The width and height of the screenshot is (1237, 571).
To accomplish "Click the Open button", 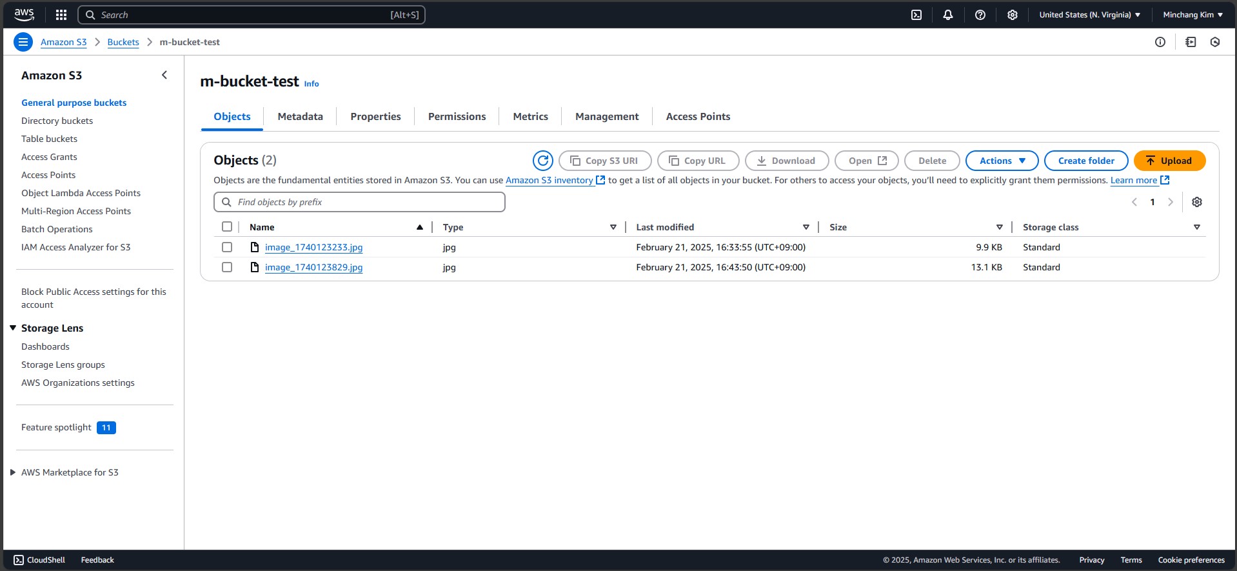I will [867, 161].
